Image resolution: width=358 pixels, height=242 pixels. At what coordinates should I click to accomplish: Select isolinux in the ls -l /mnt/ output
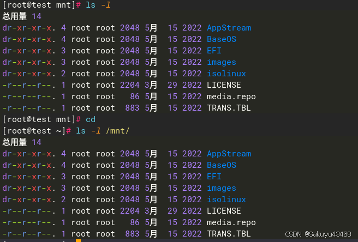226,199
